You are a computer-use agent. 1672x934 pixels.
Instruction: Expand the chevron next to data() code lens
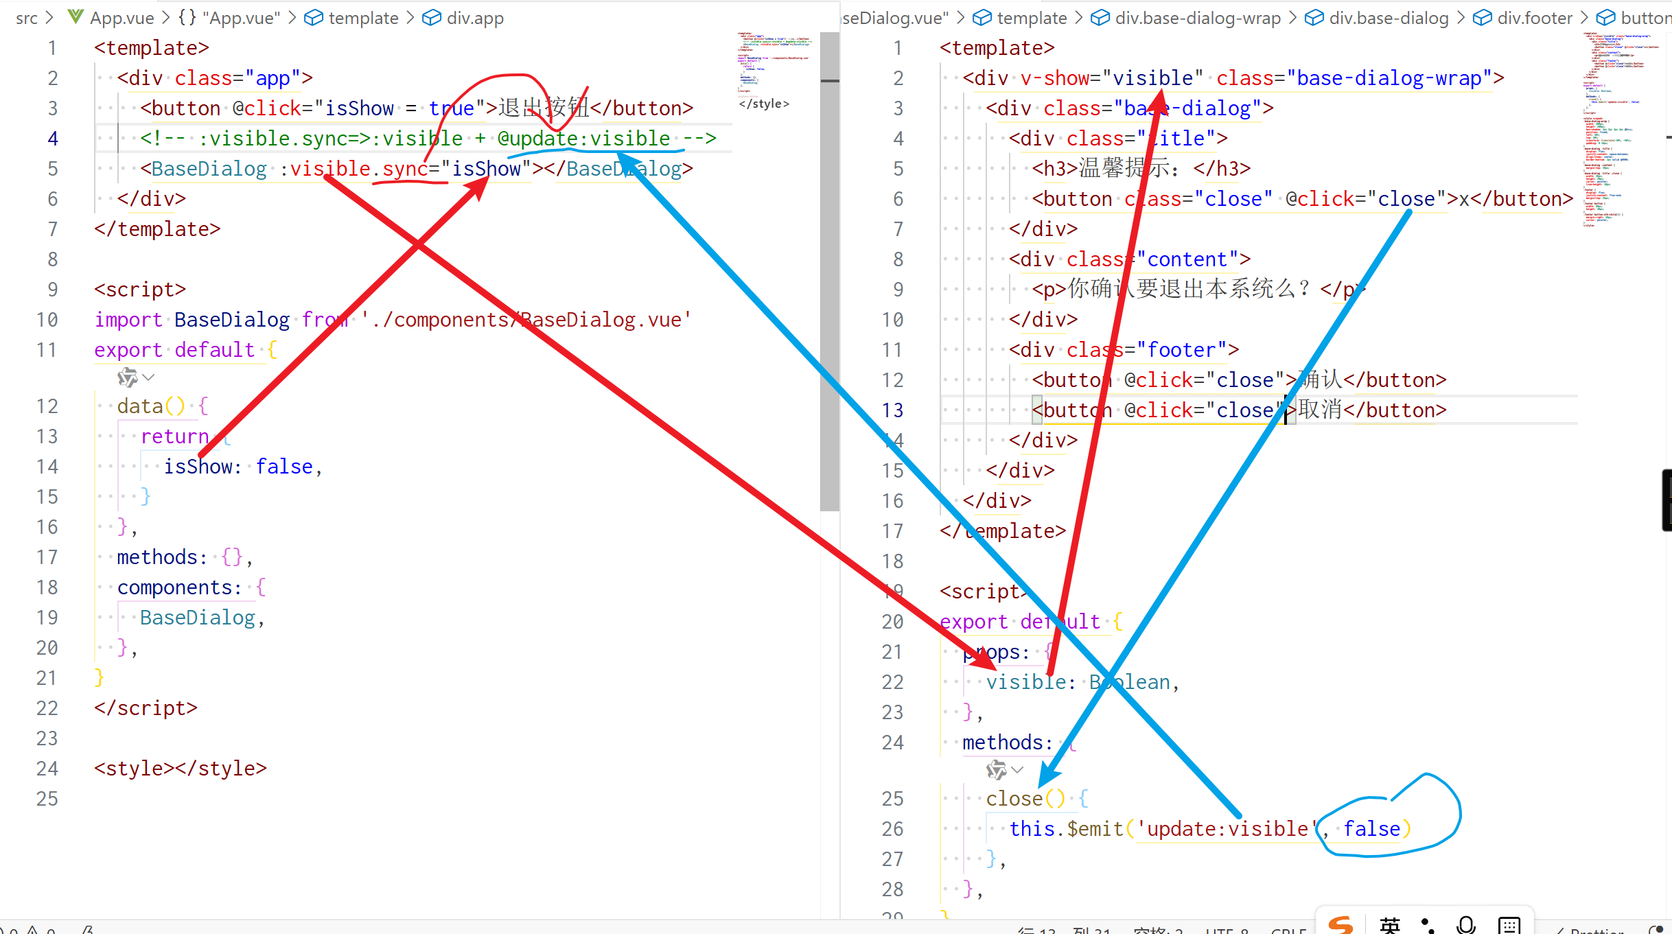tap(149, 377)
